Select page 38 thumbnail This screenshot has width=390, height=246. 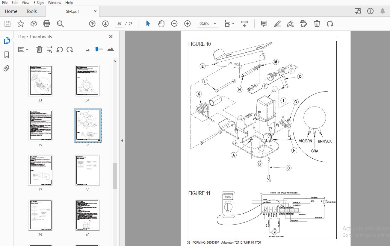[87, 170]
